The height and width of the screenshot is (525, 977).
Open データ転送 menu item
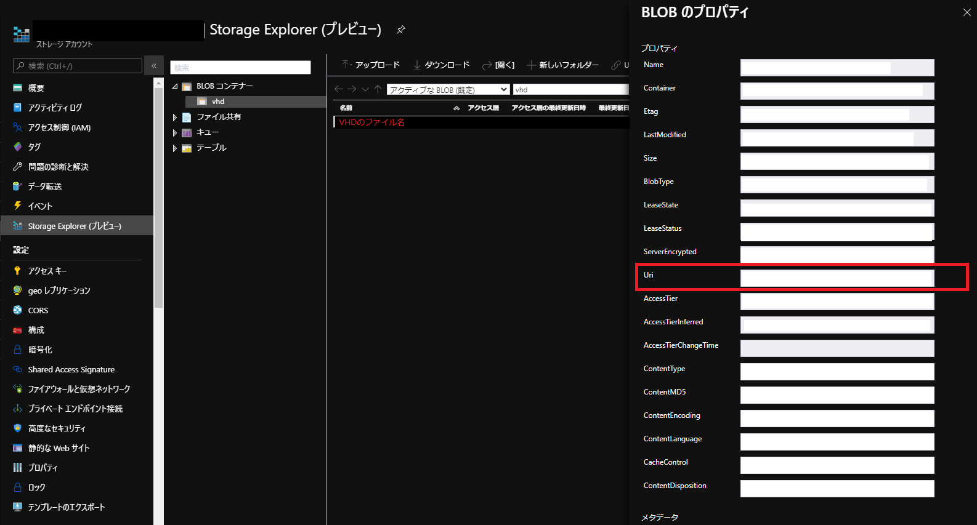point(44,186)
